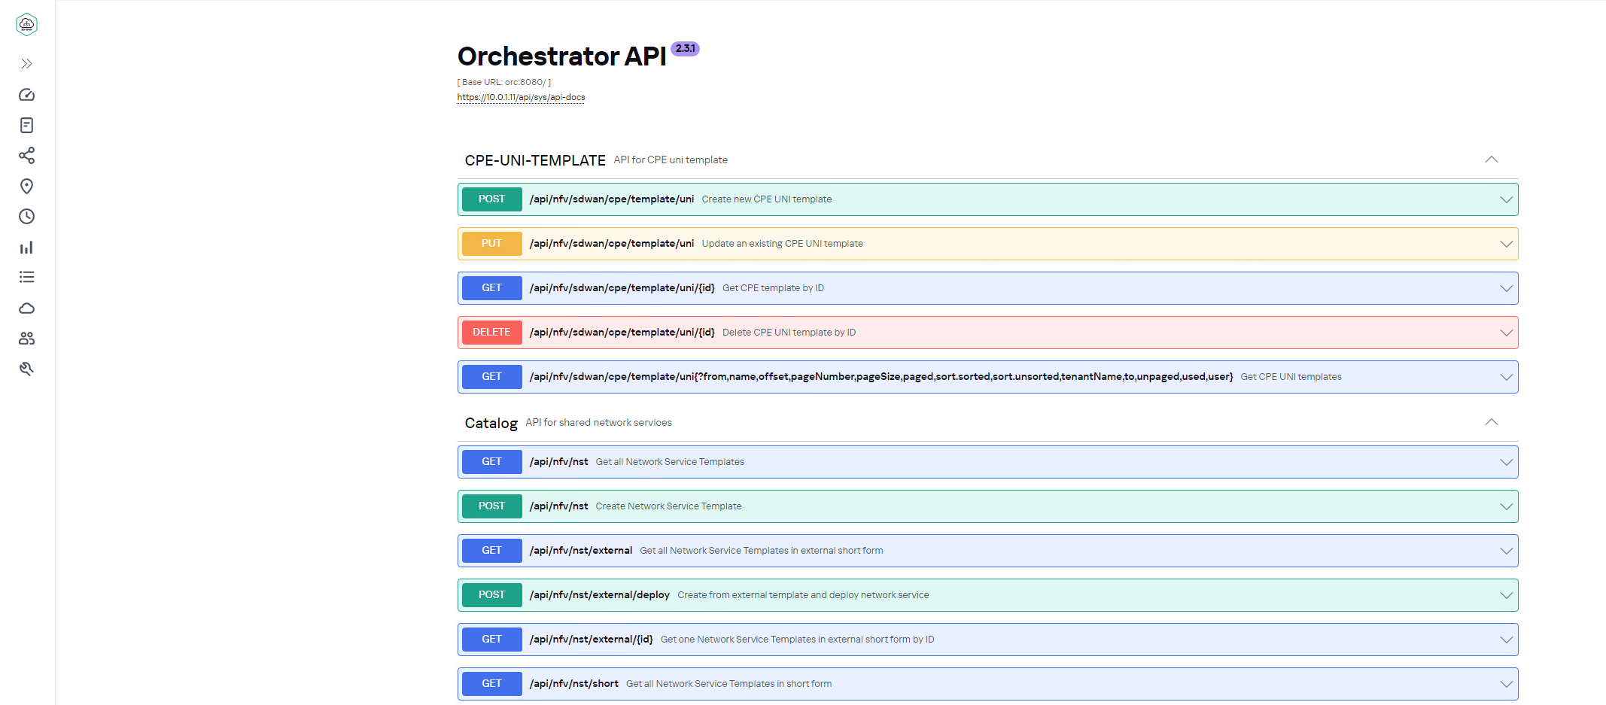Image resolution: width=1606 pixels, height=705 pixels.
Task: Collapse the CPE-UNI-TEMPLATE section
Action: coord(1491,160)
